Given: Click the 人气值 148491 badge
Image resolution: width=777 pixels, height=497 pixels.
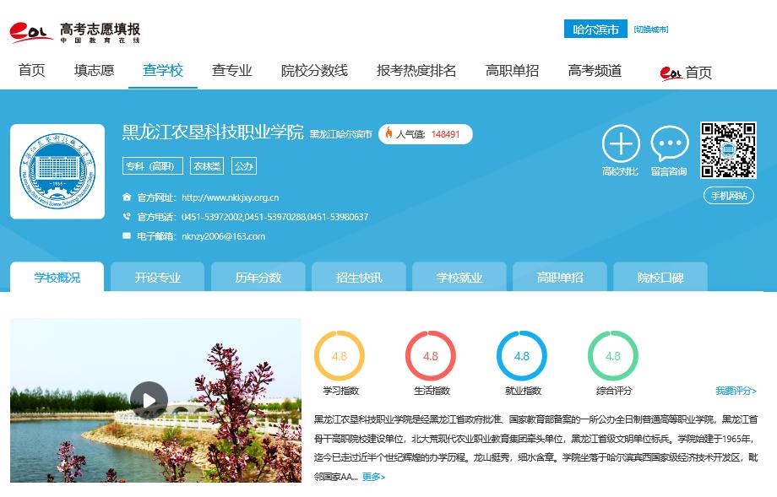Looking at the screenshot, I should point(426,133).
